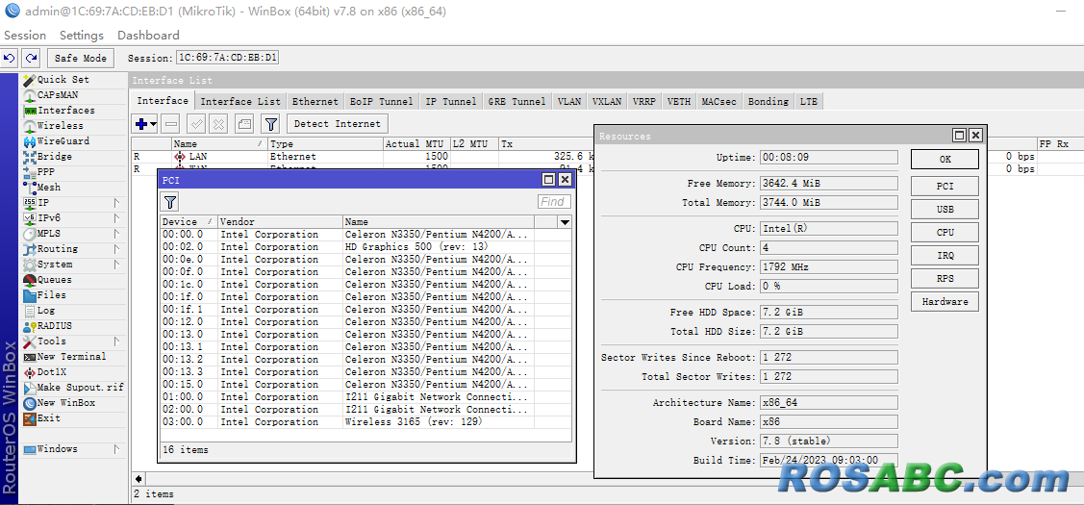
Task: Select PCI row Wireless 3165
Action: [x=366, y=422]
